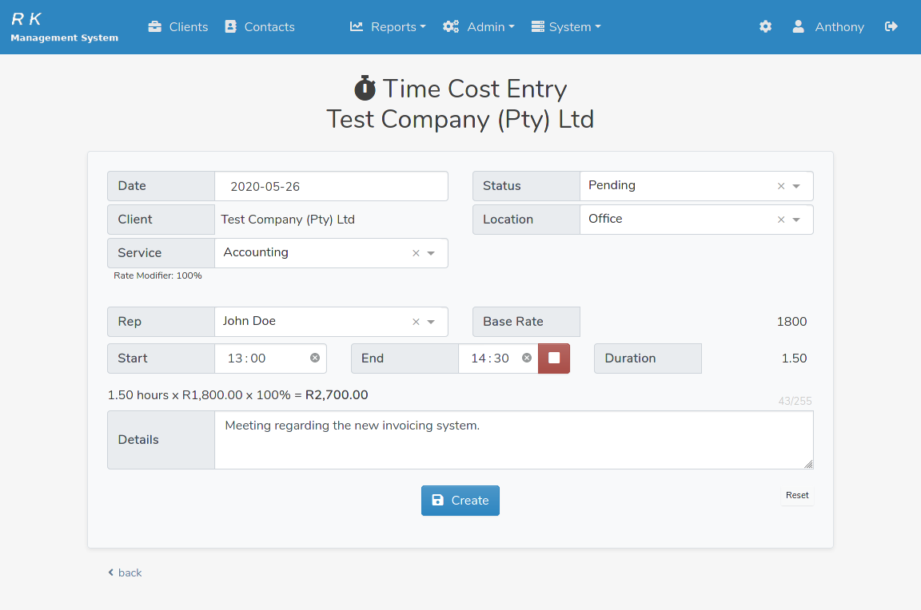Clear the selected Rep John Doe

(x=416, y=322)
